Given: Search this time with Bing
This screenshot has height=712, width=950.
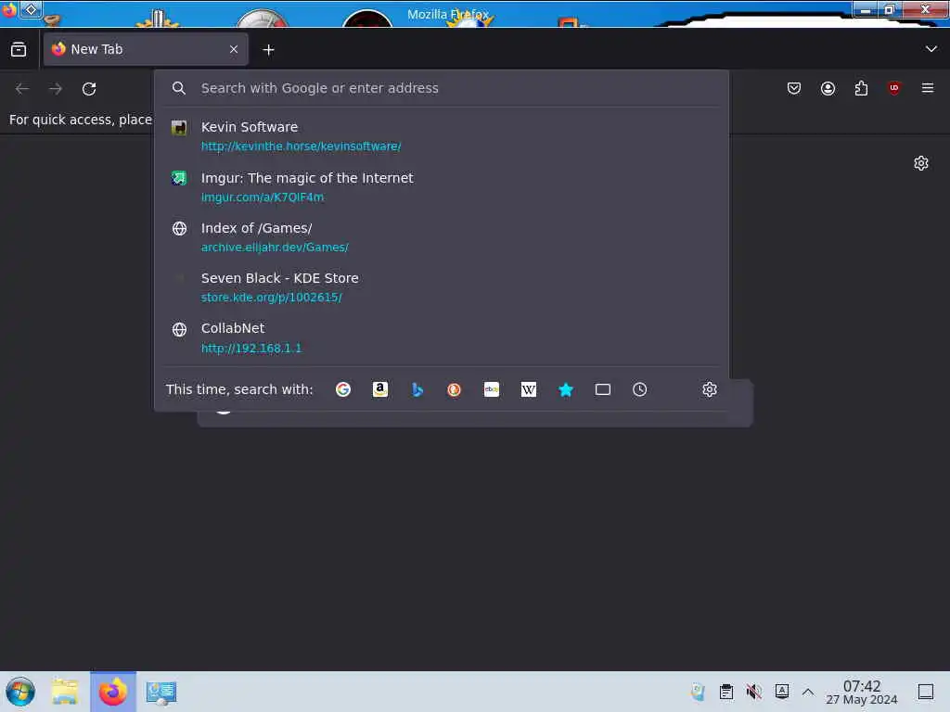Looking at the screenshot, I should click(417, 389).
